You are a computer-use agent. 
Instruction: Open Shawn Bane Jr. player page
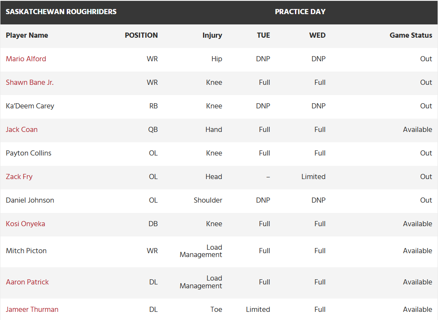click(x=30, y=82)
